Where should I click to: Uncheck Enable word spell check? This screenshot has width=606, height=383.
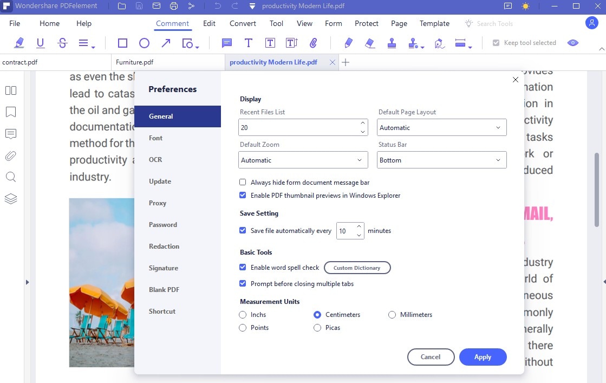(243, 267)
